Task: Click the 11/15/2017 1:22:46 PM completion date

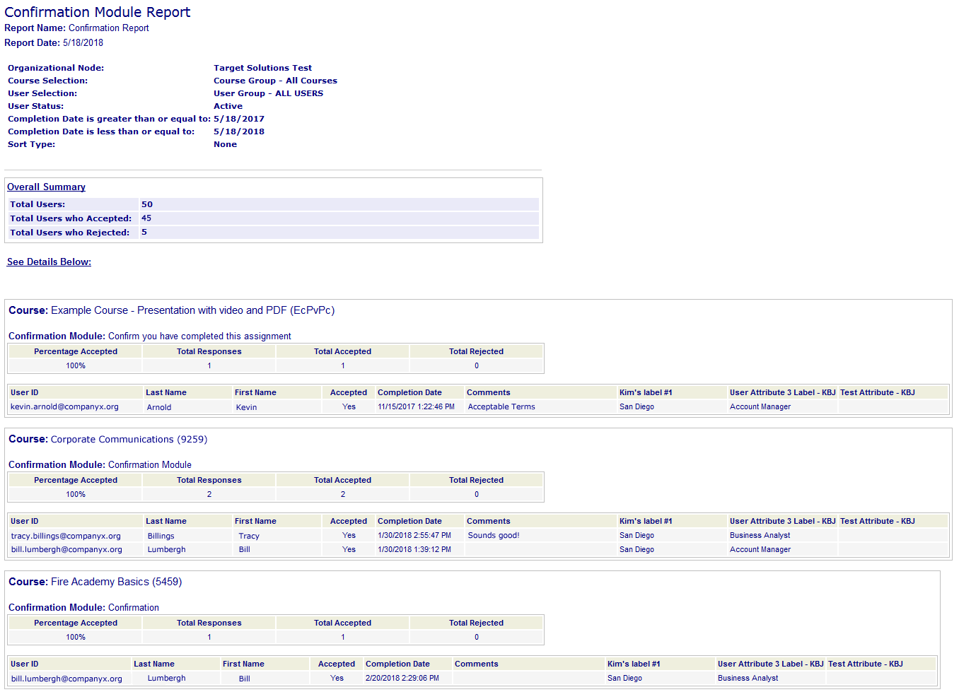Action: click(416, 407)
